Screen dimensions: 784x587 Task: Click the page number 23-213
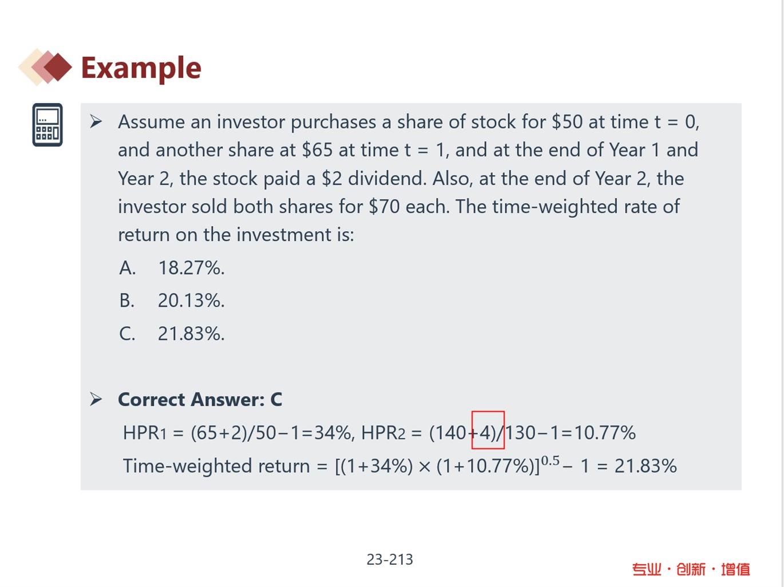[390, 559]
